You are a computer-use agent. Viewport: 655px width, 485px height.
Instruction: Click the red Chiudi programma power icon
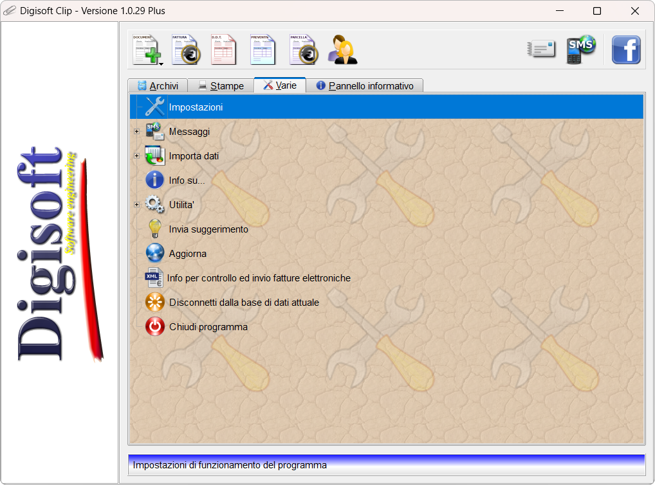point(155,326)
